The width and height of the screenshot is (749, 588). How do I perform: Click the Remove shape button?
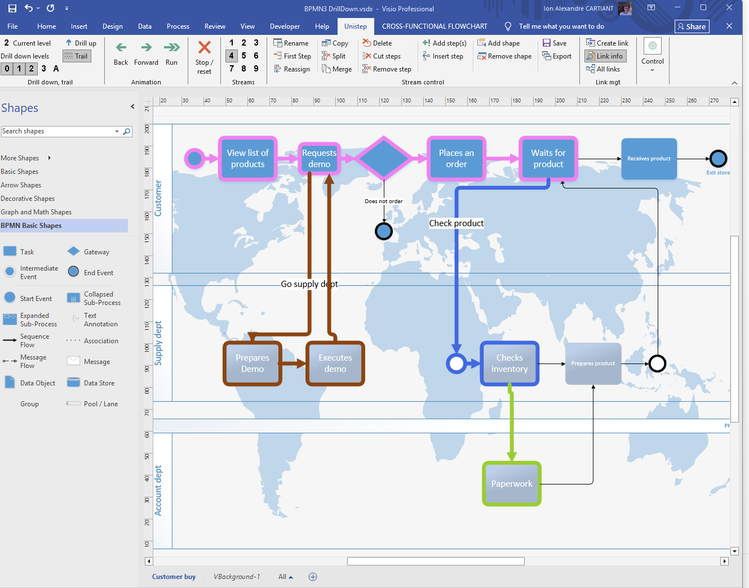(x=504, y=56)
